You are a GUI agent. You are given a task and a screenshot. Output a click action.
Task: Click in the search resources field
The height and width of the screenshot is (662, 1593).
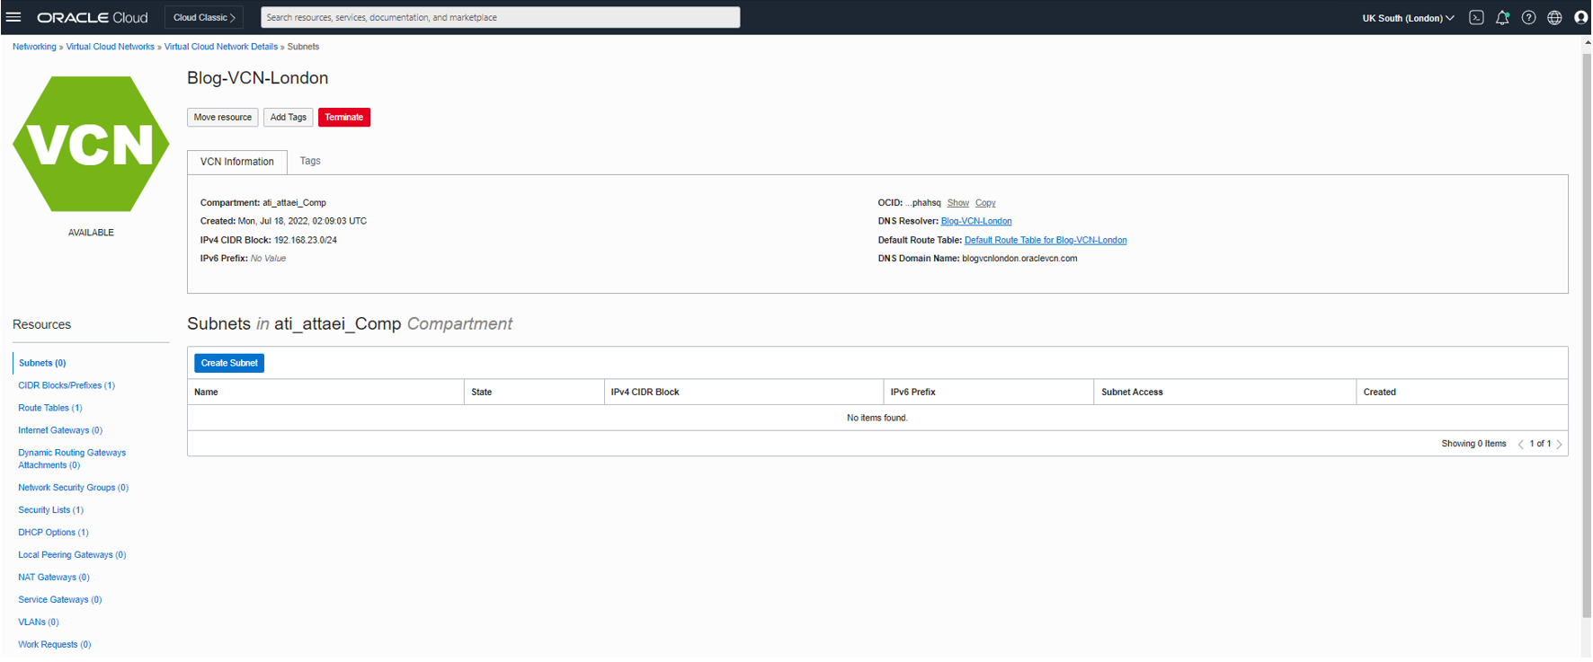500,17
